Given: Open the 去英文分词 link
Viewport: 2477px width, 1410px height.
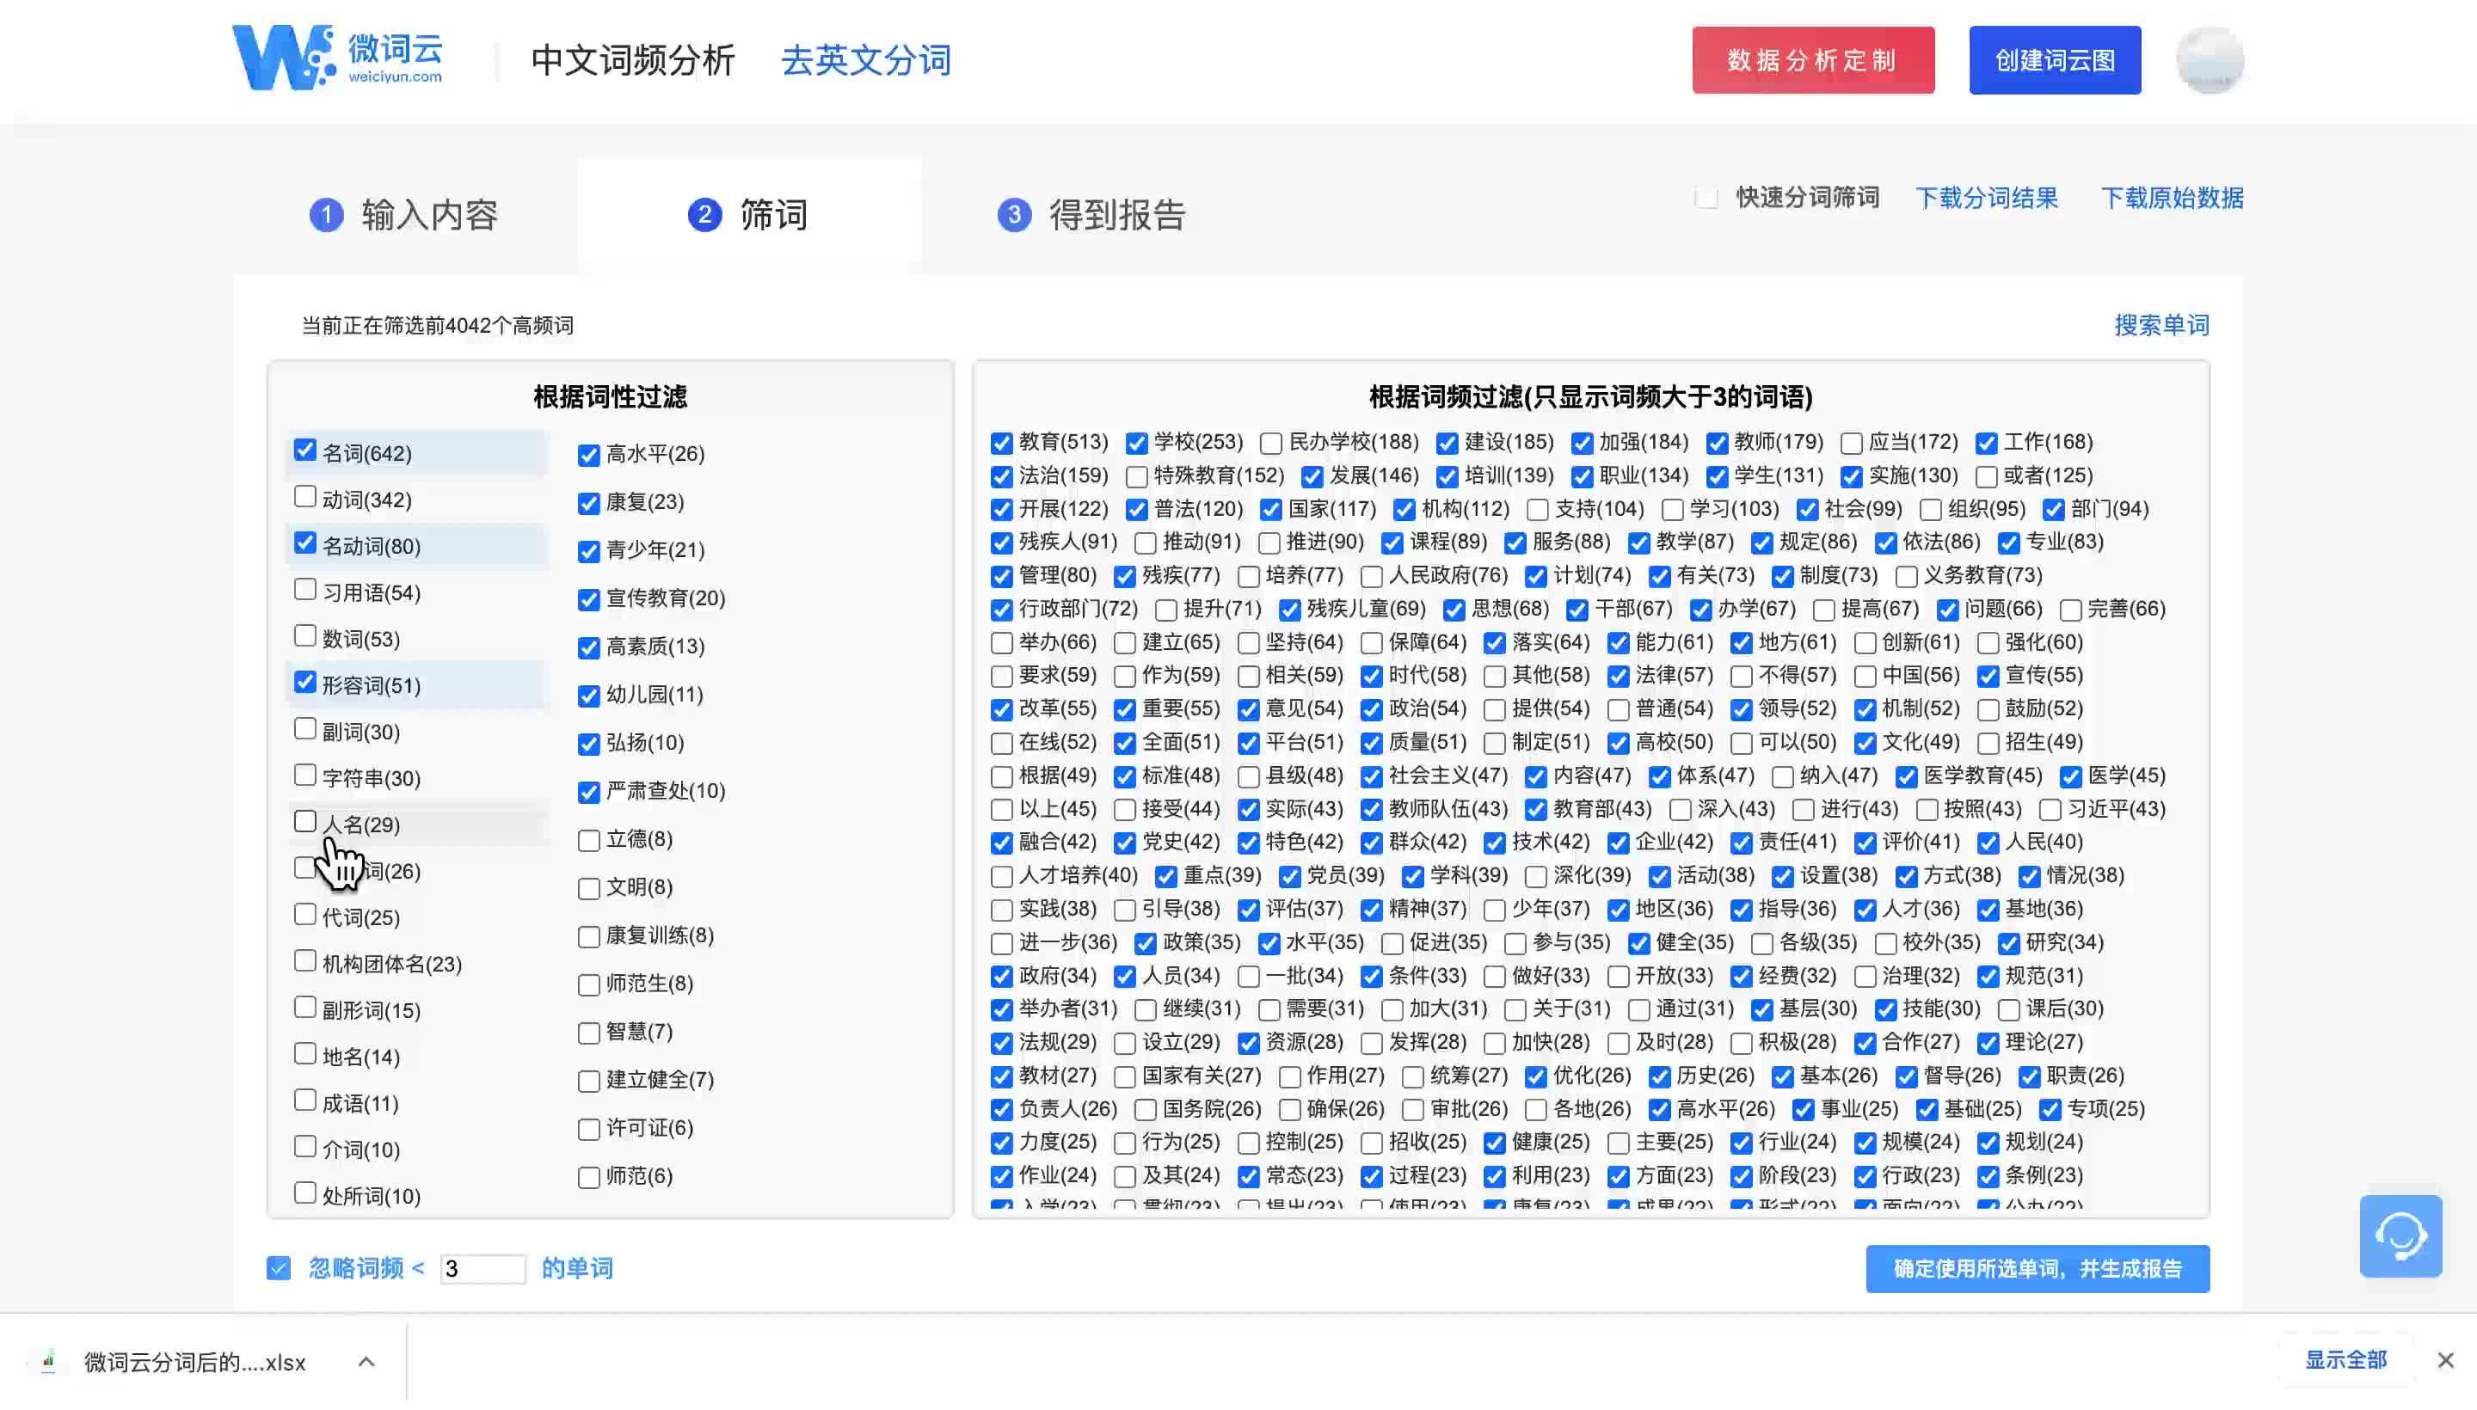Looking at the screenshot, I should tap(866, 60).
